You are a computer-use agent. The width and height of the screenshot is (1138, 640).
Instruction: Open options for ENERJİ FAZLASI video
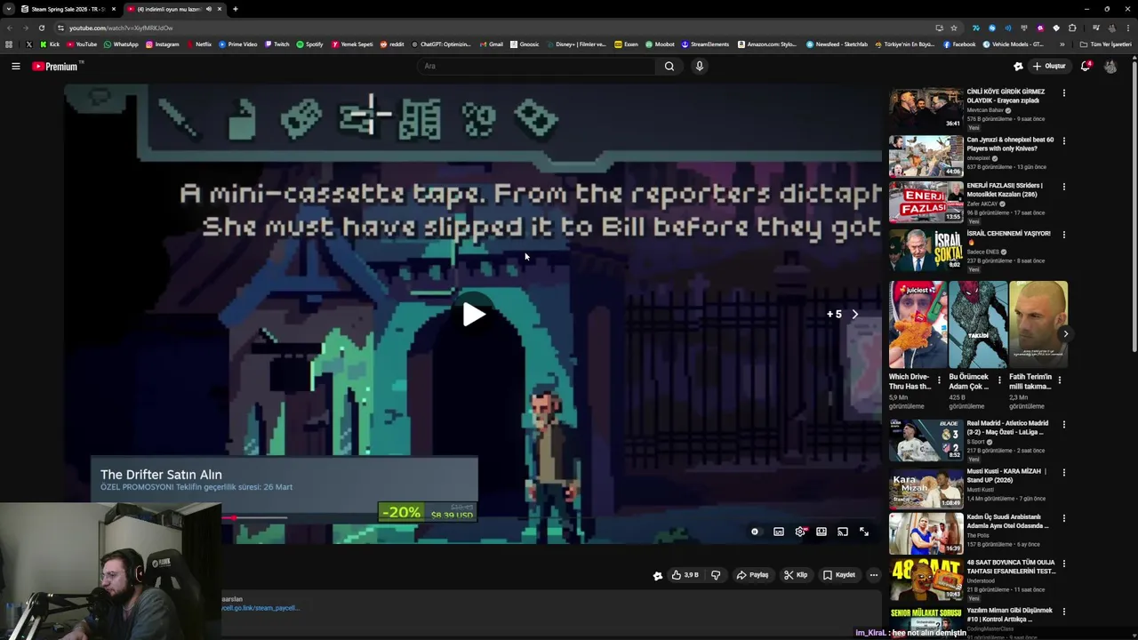[1064, 187]
